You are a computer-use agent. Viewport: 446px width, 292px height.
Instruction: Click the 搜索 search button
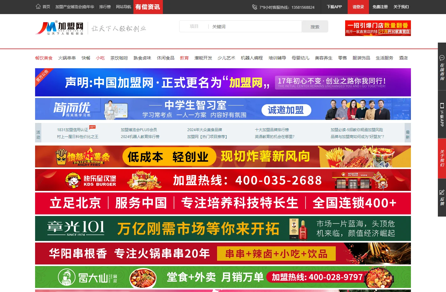(315, 27)
